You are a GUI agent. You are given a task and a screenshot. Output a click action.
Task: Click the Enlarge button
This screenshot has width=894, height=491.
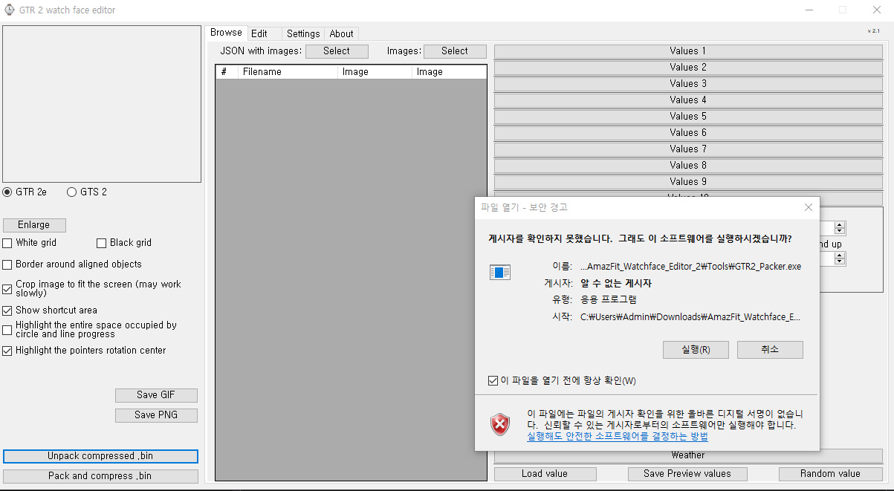[34, 225]
